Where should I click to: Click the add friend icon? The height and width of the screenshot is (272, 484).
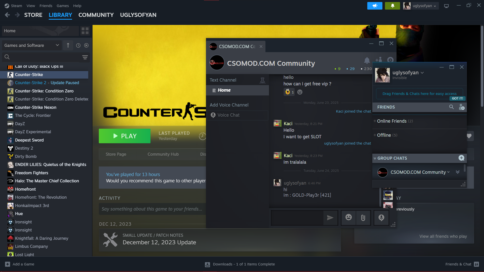pyautogui.click(x=462, y=107)
